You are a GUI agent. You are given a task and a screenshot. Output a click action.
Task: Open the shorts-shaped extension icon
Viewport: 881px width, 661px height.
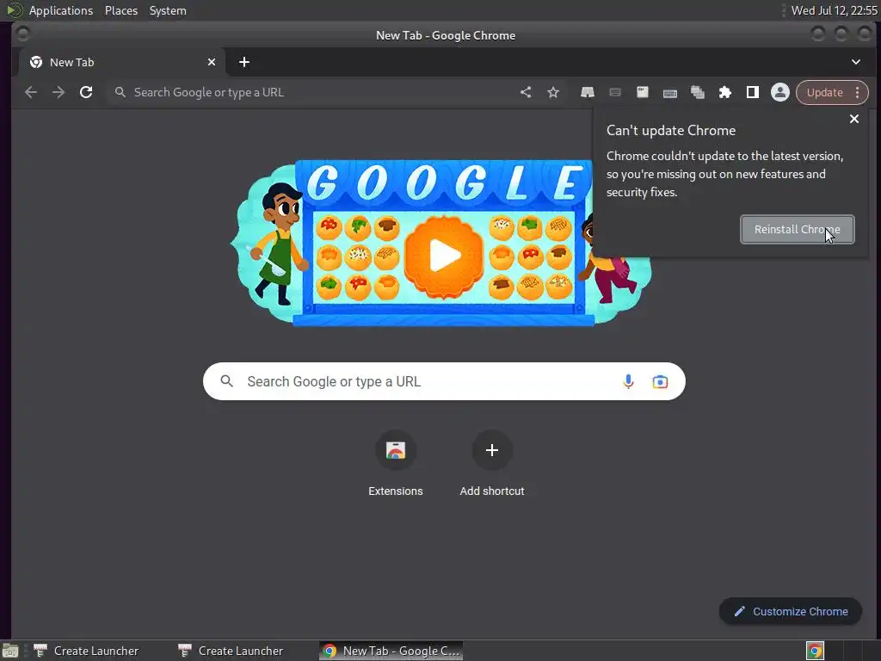pyautogui.click(x=587, y=92)
